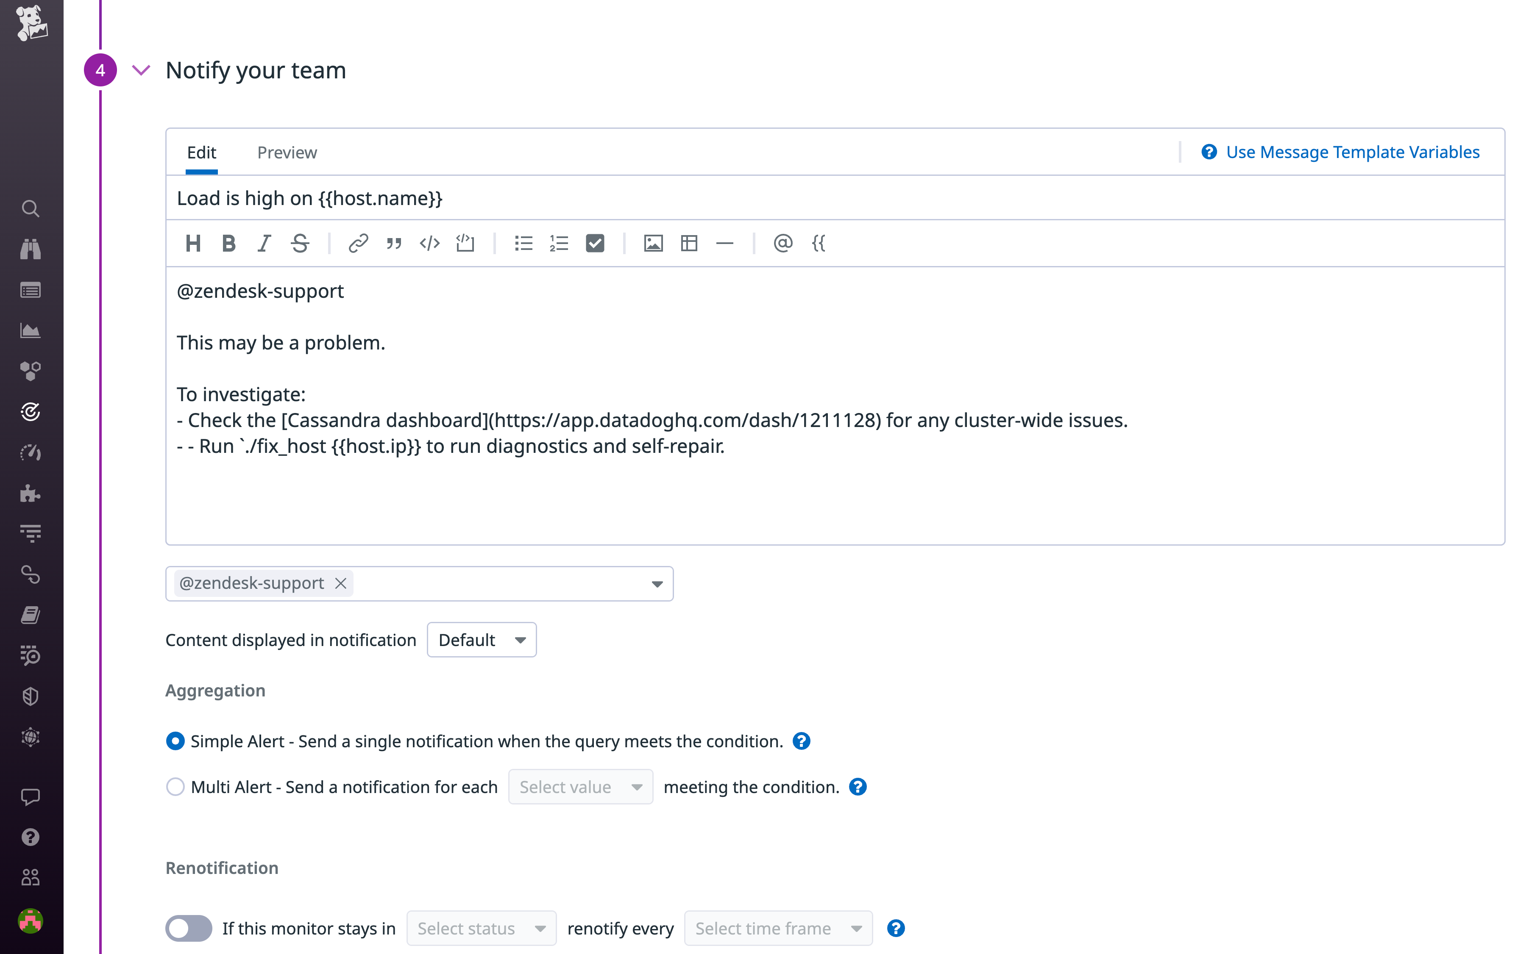Screen dimensions: 1526x954
Task: Open the Monitors section in the sidebar
Action: [x=30, y=412]
